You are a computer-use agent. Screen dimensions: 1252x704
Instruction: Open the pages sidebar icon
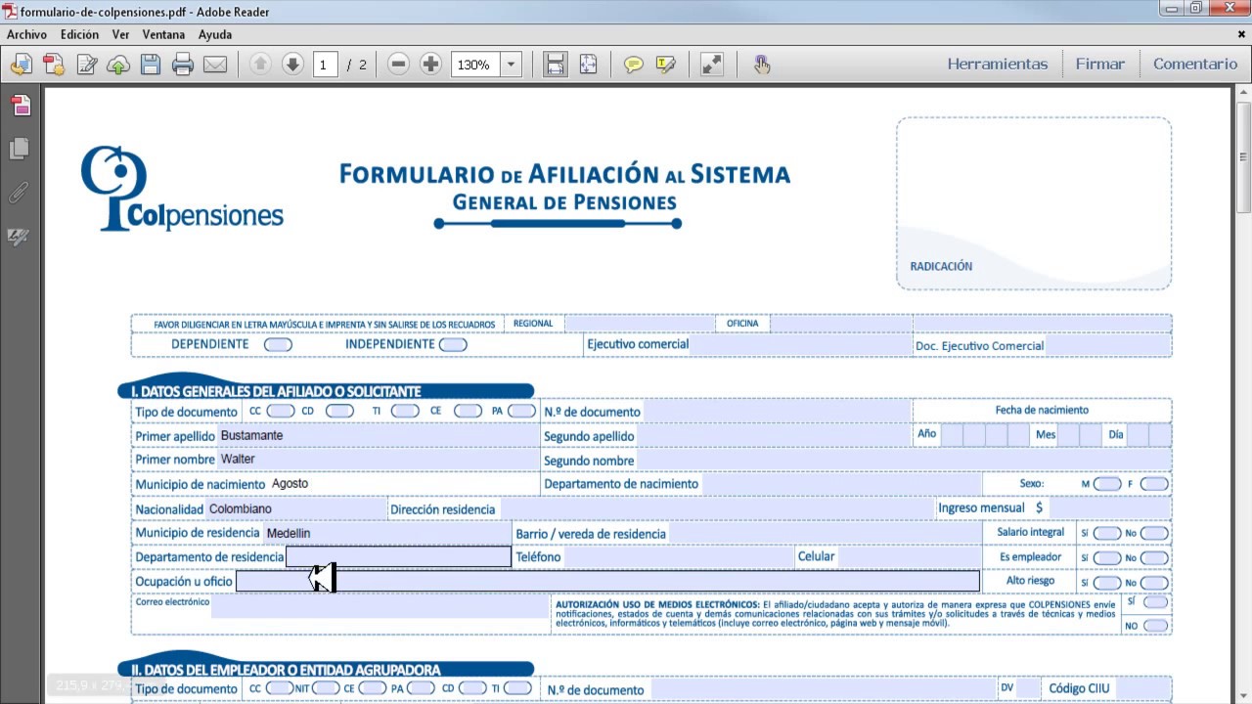click(x=19, y=149)
